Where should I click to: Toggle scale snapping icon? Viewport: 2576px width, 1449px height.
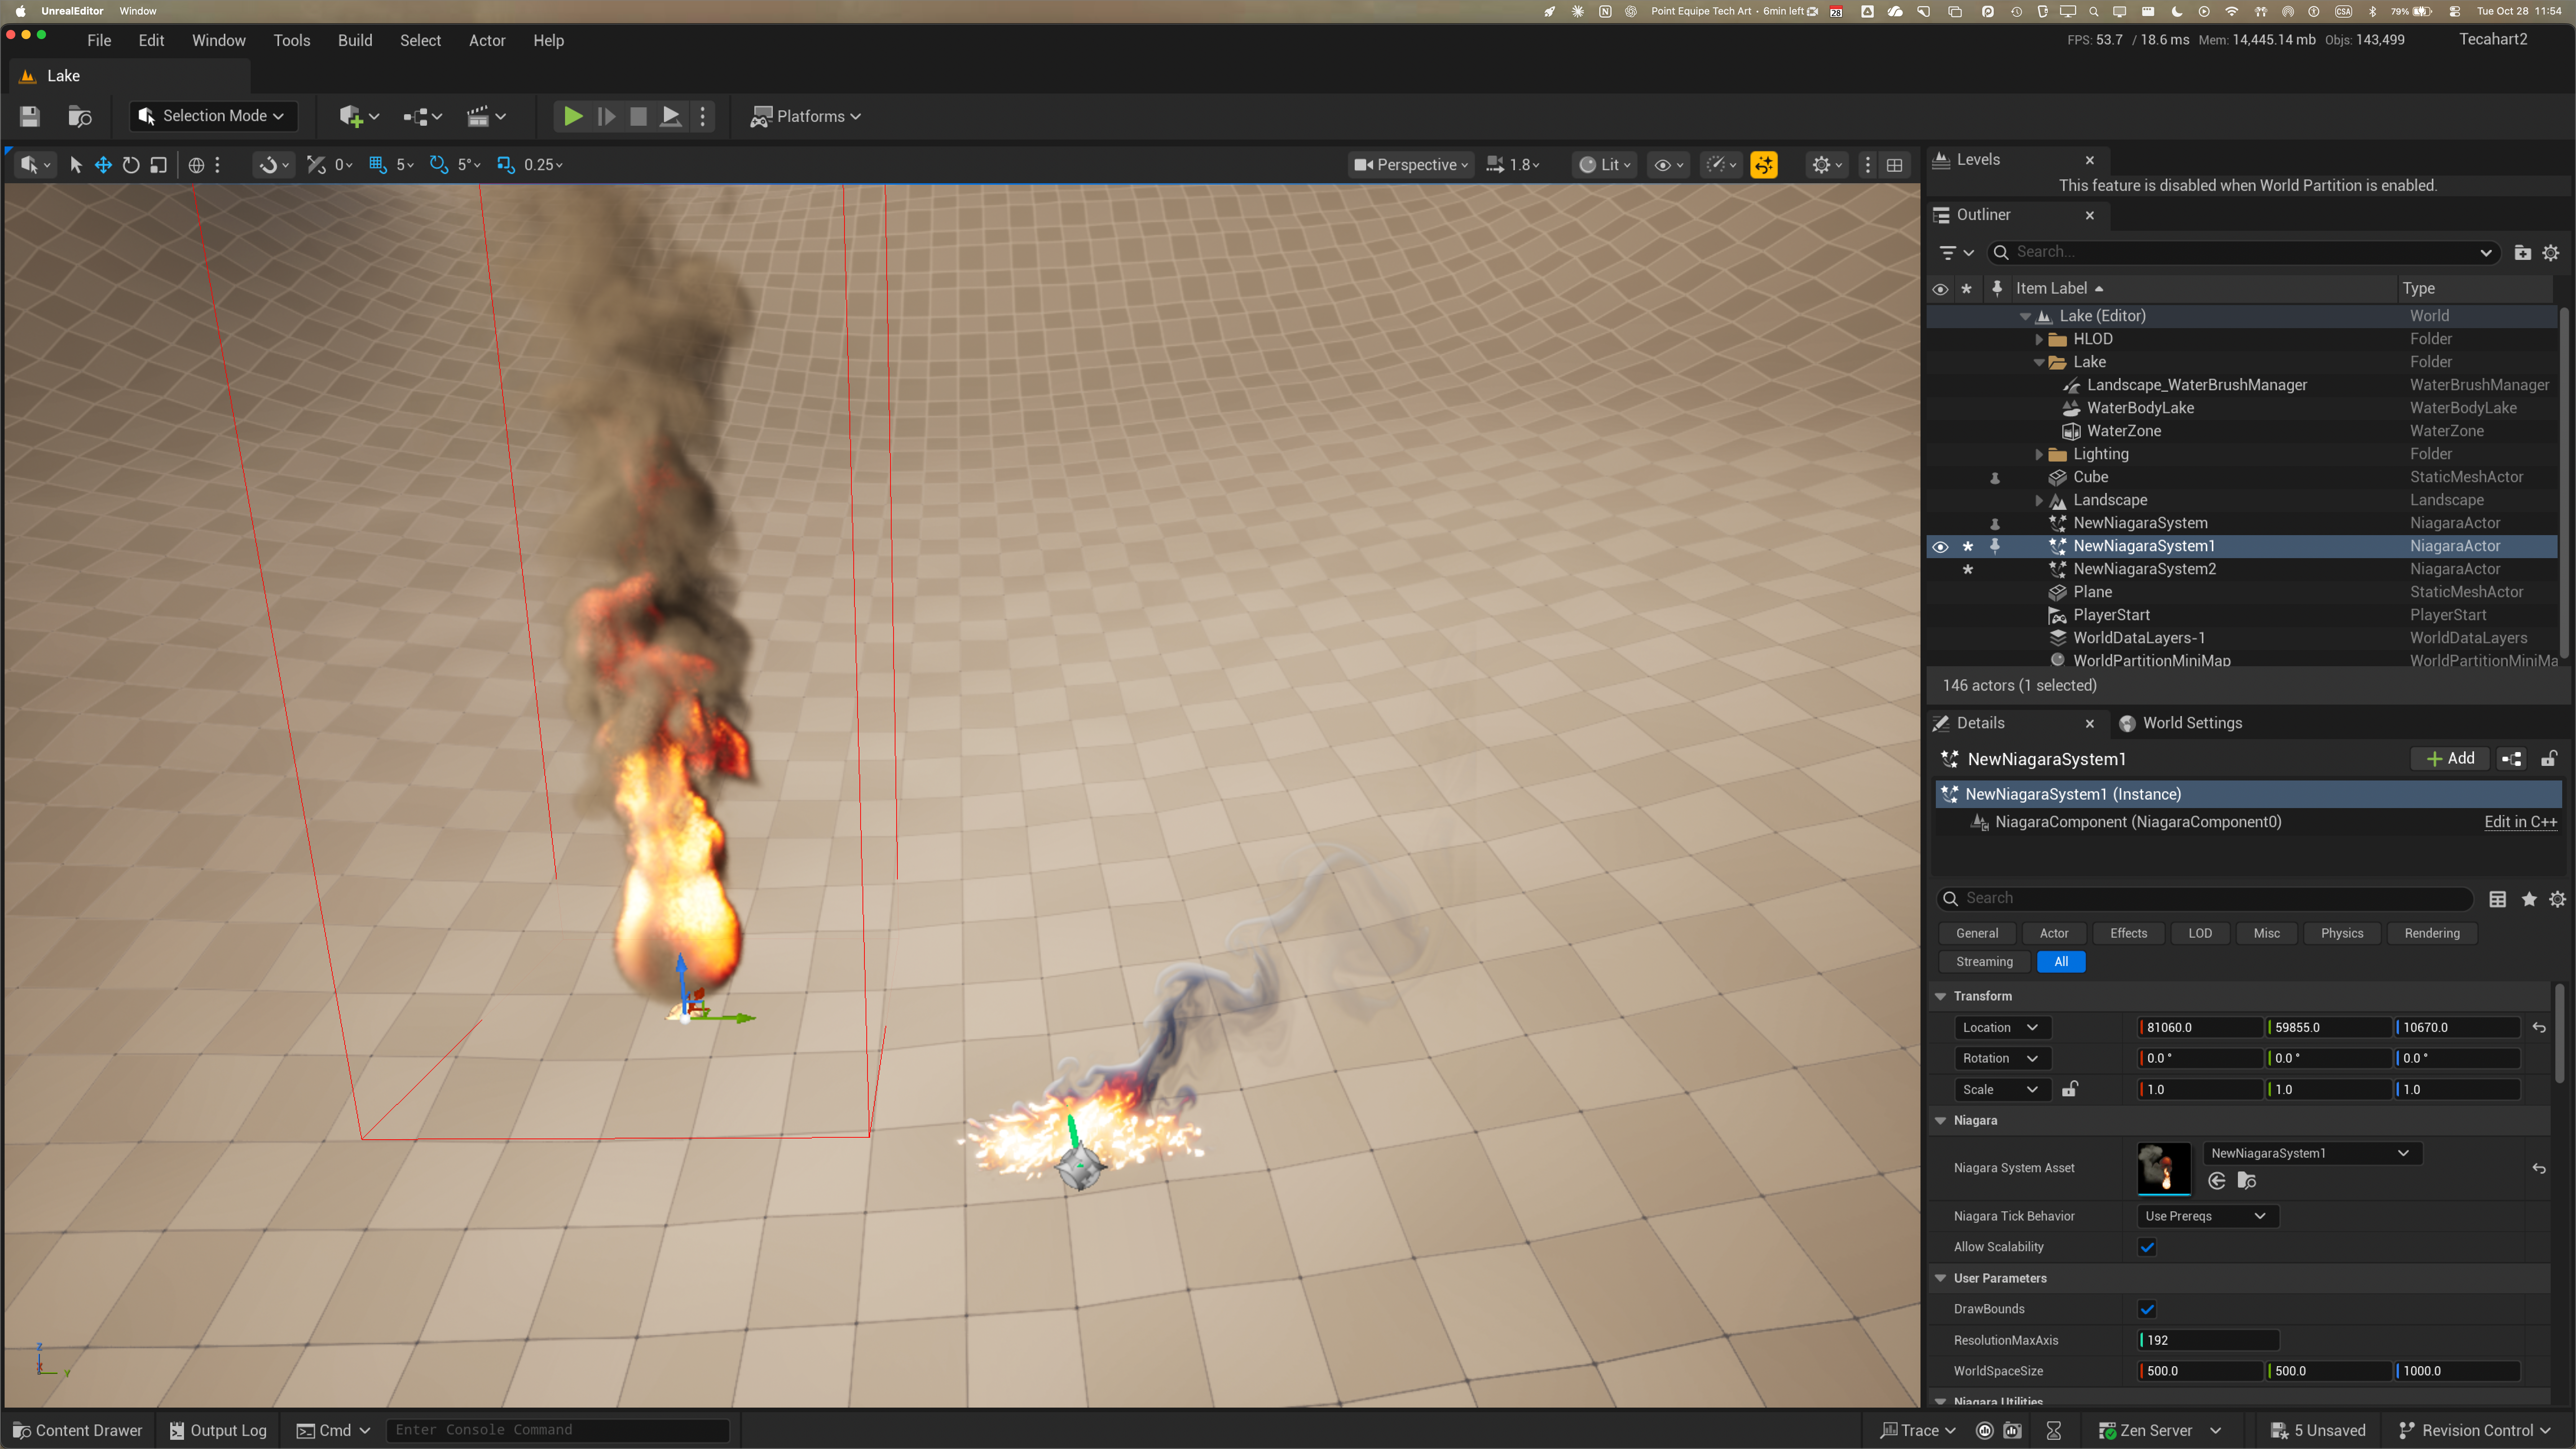(506, 165)
